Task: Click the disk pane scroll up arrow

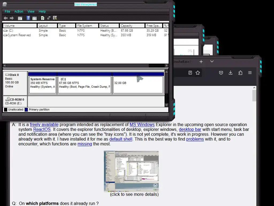Action: point(166,72)
